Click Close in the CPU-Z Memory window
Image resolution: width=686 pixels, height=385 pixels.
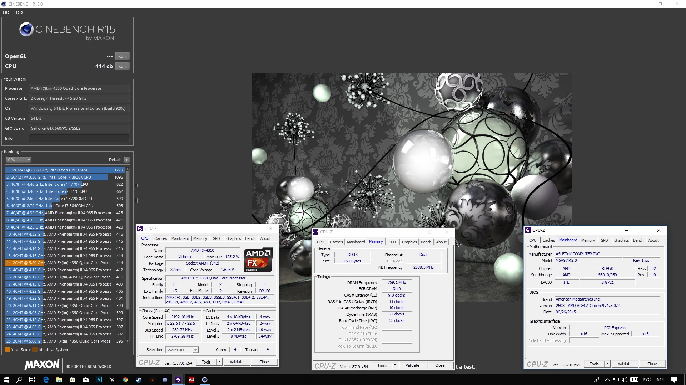coord(440,365)
